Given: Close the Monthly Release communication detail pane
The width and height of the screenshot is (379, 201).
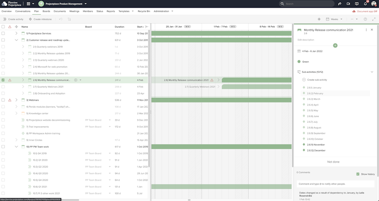Looking at the screenshot, I should click(x=372, y=30).
